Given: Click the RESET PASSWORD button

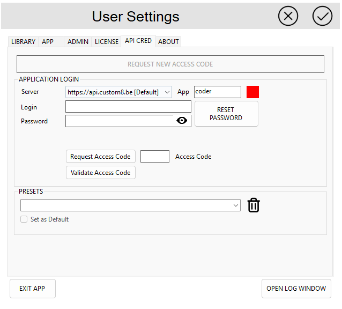Looking at the screenshot, I should coord(226,114).
